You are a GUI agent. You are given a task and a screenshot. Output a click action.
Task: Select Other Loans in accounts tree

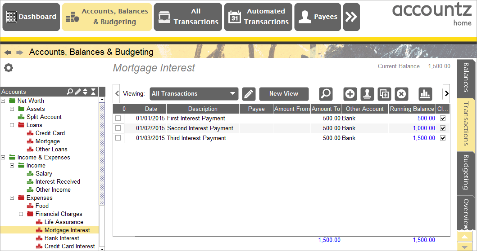tap(51, 149)
